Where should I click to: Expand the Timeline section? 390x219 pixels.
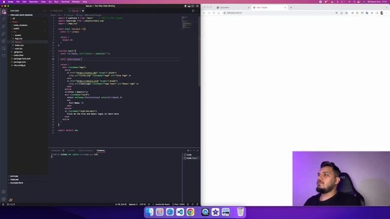coord(15,179)
